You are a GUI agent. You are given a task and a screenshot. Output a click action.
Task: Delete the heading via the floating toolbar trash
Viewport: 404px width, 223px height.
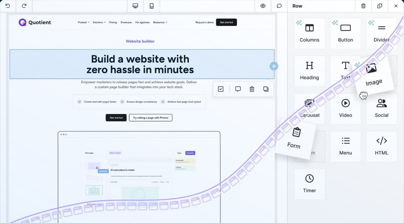[x=252, y=89]
